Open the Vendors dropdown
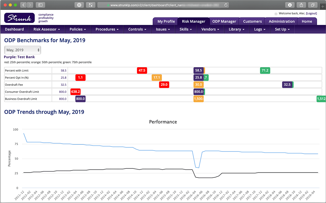This screenshot has height=203, width=326. [210, 29]
